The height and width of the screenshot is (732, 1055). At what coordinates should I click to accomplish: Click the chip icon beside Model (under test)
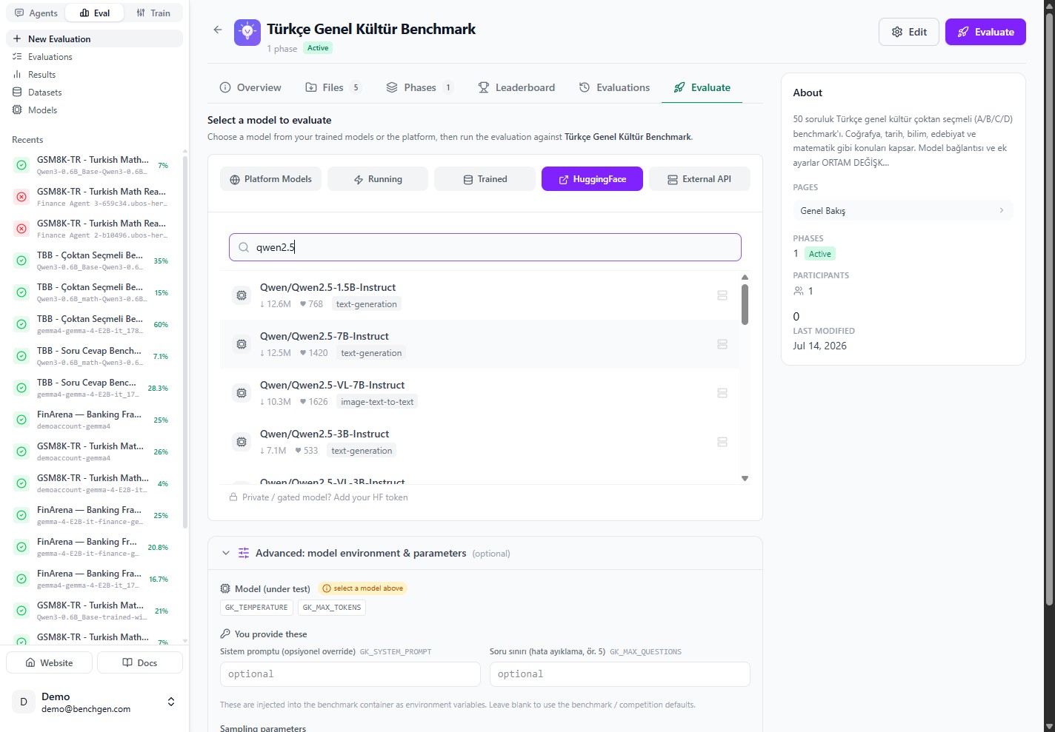coord(225,589)
